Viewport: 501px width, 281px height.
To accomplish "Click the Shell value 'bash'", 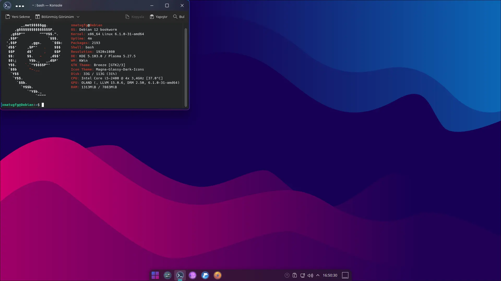I will [x=90, y=47].
